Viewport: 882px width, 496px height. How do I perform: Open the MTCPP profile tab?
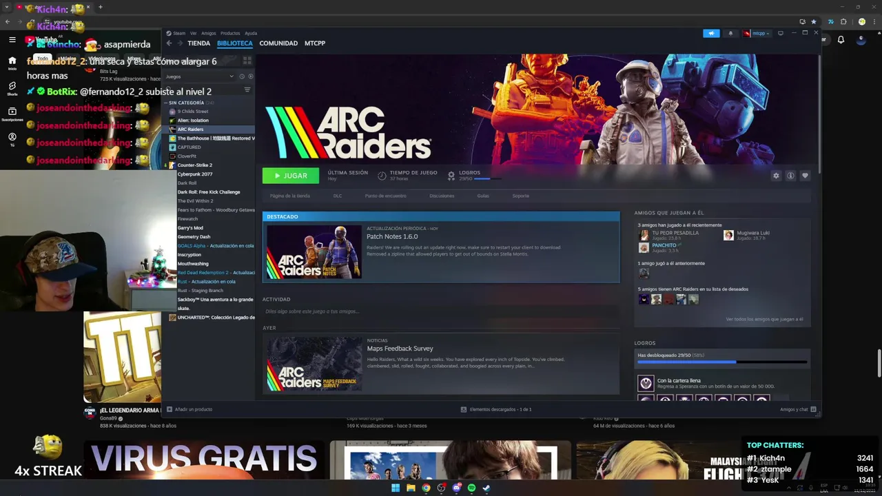pos(315,43)
